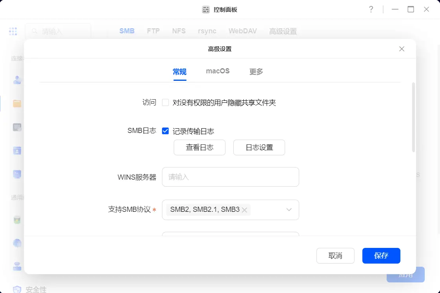Select the user account sidebar icon
Viewport: 440px width, 293px height.
click(17, 80)
